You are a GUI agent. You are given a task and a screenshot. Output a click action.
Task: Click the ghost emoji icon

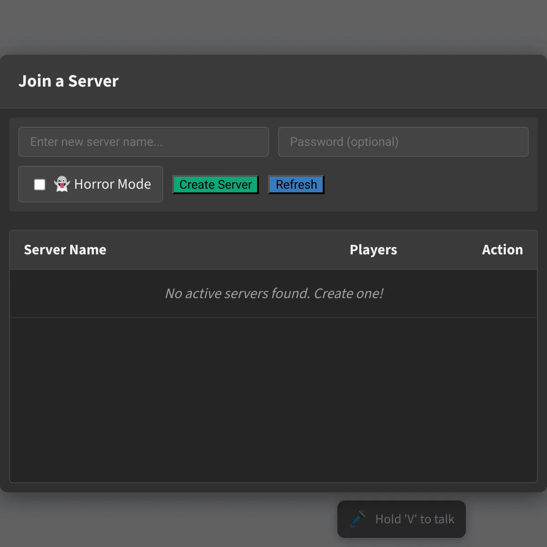tap(62, 184)
